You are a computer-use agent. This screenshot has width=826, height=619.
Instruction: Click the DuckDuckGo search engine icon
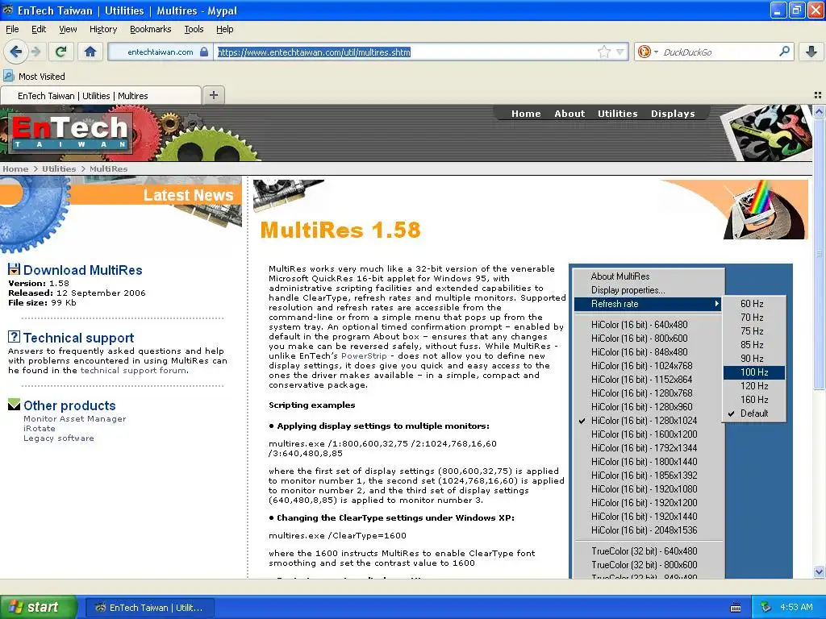(x=644, y=52)
